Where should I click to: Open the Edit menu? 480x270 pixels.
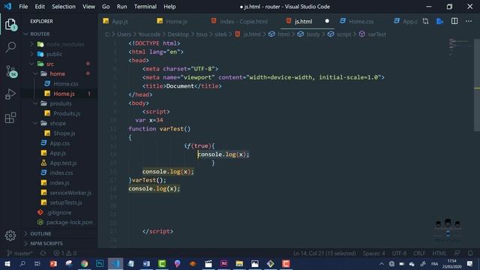click(40, 7)
